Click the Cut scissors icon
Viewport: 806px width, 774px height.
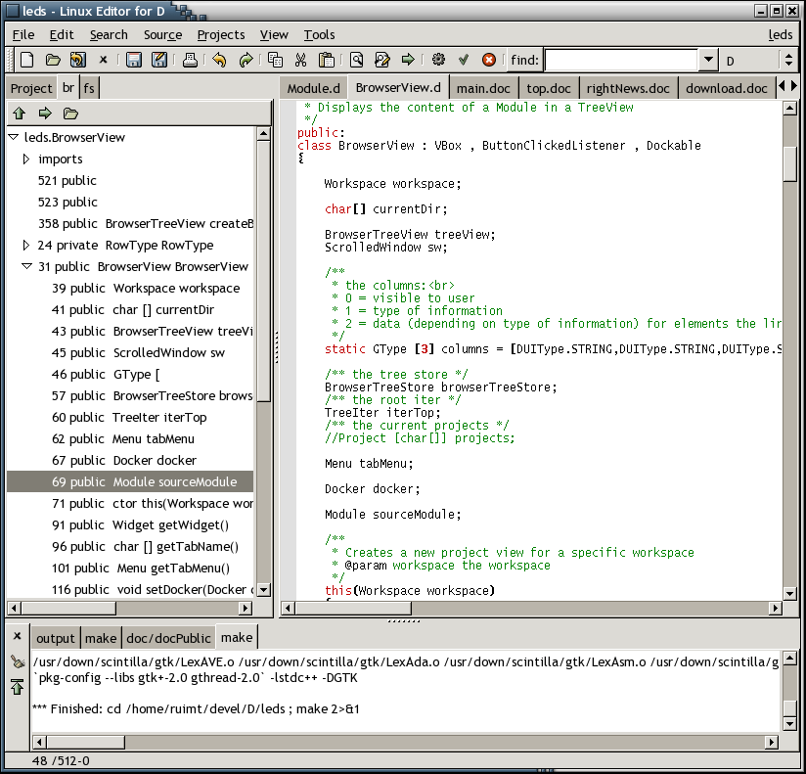click(x=300, y=60)
